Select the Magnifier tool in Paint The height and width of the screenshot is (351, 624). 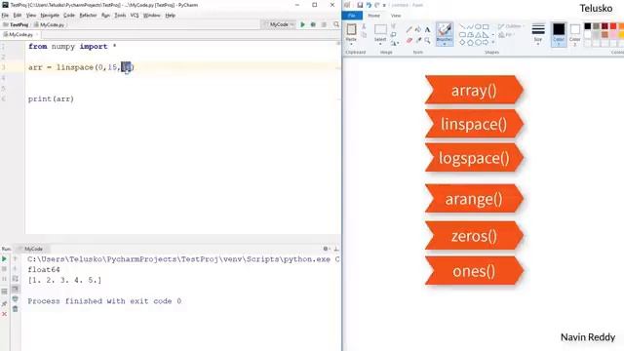(427, 40)
